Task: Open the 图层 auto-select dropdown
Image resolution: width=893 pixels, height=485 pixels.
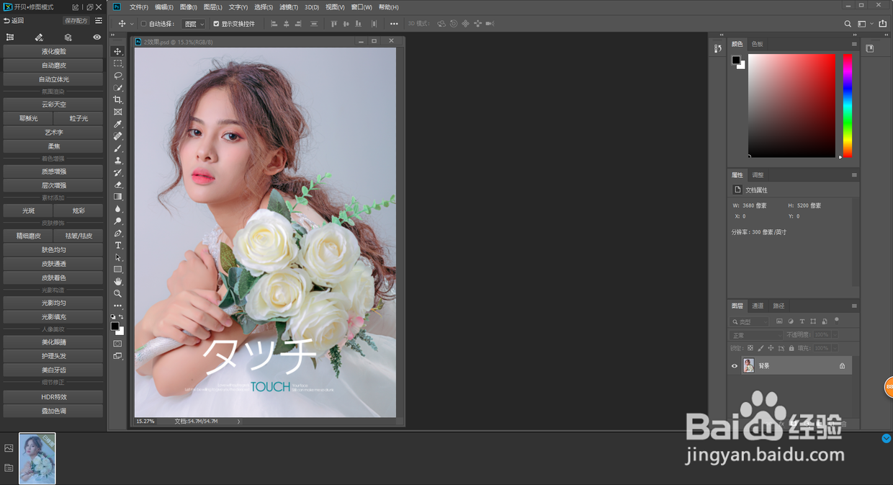Action: click(x=194, y=24)
